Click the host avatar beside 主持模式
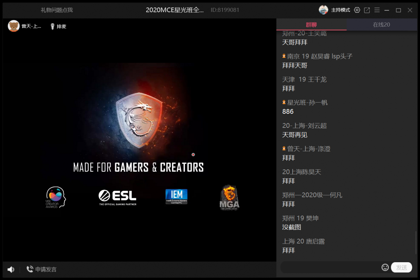The height and width of the screenshot is (280, 420). [323, 10]
